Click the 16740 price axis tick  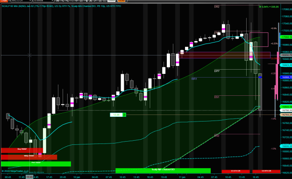click(x=287, y=130)
